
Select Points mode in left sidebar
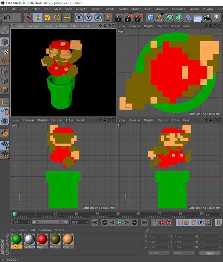[5, 71]
